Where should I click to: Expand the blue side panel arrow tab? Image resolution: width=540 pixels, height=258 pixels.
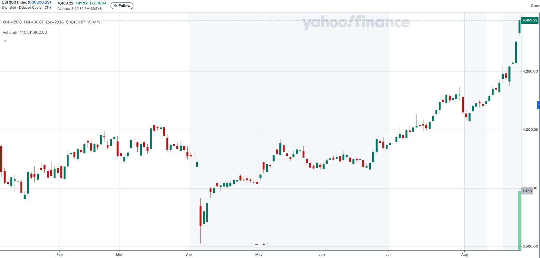click(538, 105)
